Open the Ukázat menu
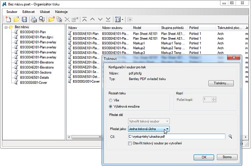The height and width of the screenshot is (166, 251). coord(45,12)
